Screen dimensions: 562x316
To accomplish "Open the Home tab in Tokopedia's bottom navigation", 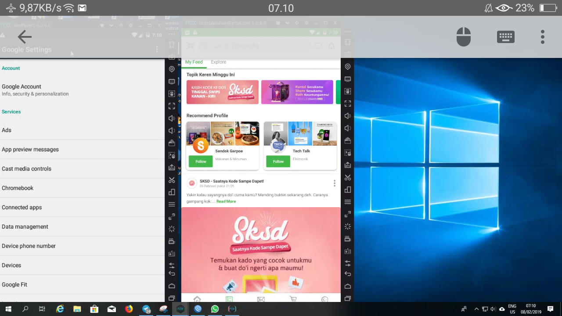I will [197, 299].
